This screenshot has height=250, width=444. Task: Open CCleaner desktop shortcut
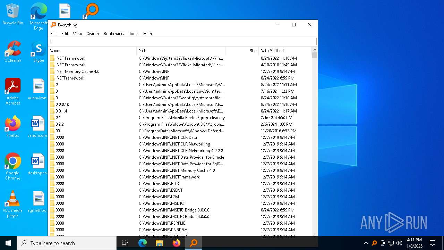tap(13, 52)
